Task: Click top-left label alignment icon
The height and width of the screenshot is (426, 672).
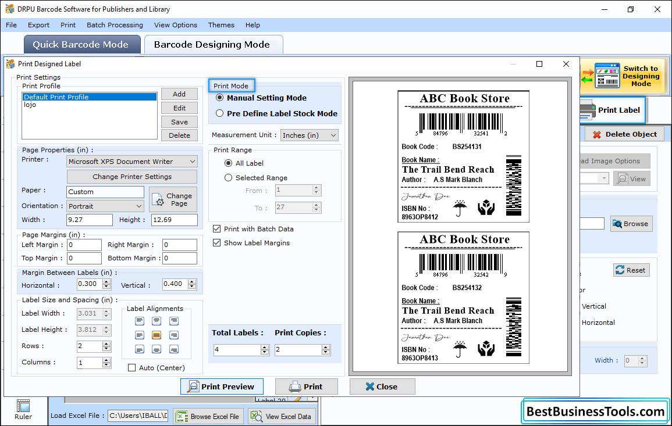Action: [140, 321]
